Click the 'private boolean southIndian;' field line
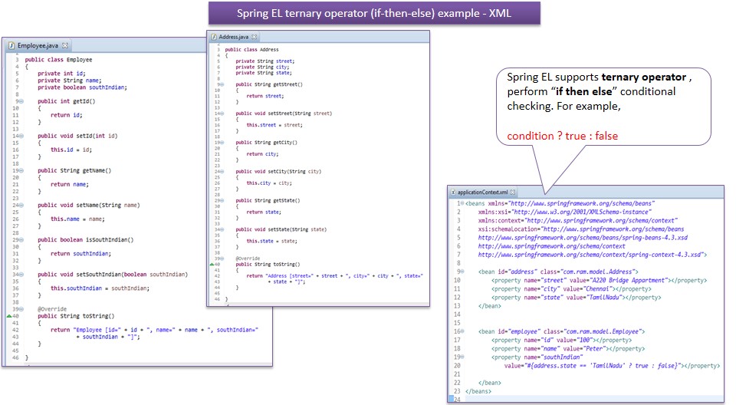 point(82,87)
